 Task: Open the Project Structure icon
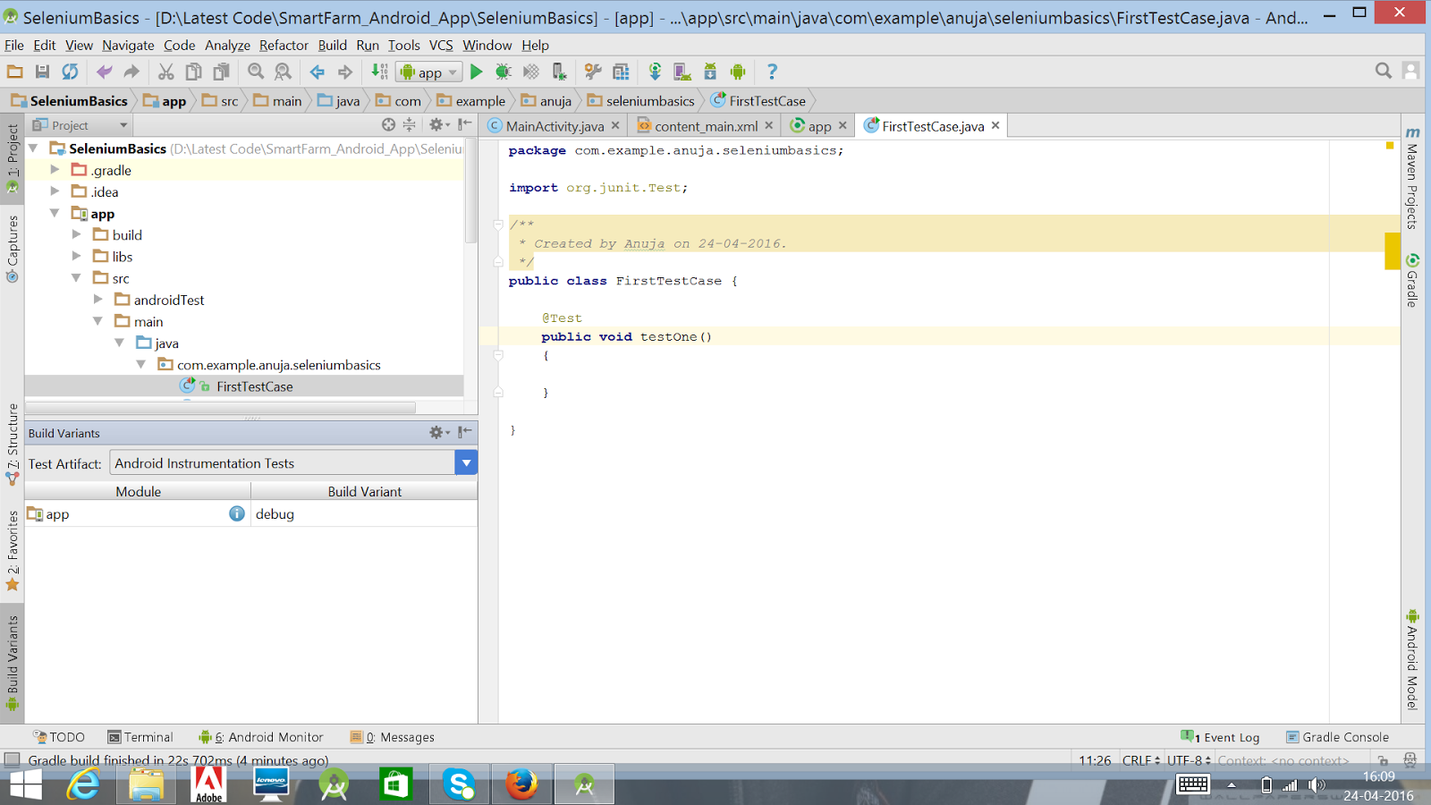pos(621,72)
